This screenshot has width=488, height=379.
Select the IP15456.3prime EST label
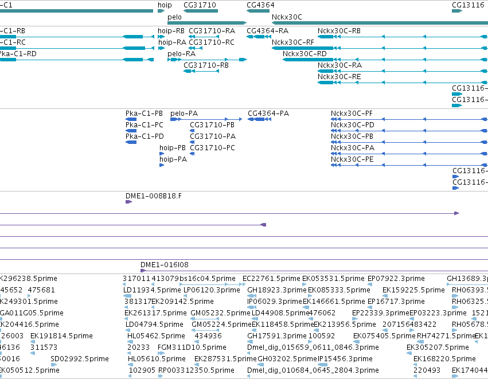345,359
